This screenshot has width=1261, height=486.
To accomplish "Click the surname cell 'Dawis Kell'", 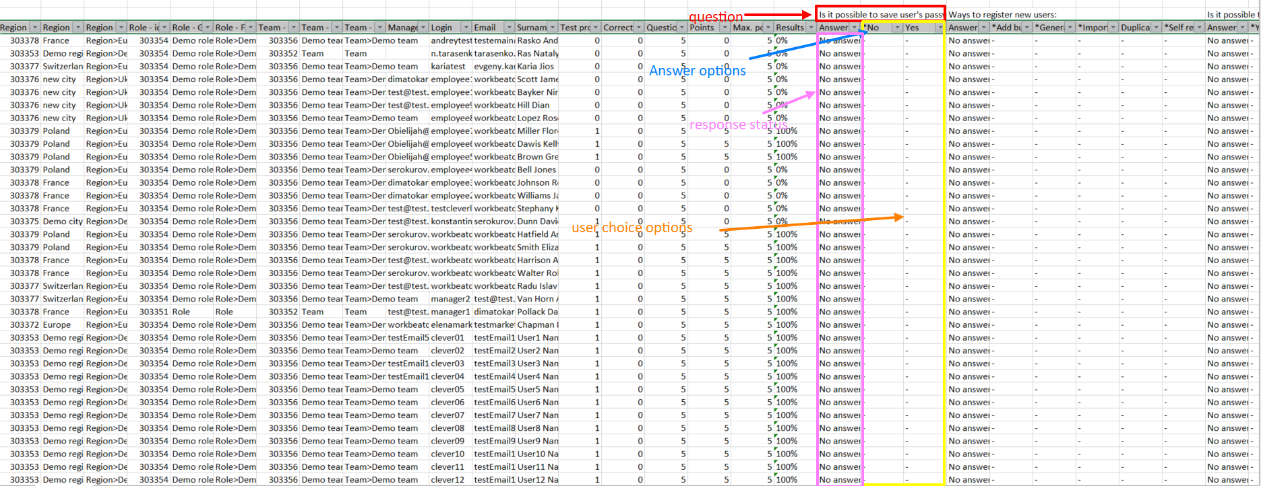I will (x=537, y=144).
